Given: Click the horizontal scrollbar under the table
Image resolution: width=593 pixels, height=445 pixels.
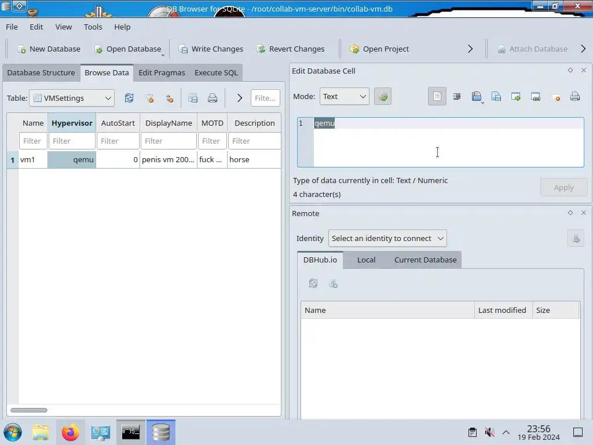Looking at the screenshot, I should [29, 410].
